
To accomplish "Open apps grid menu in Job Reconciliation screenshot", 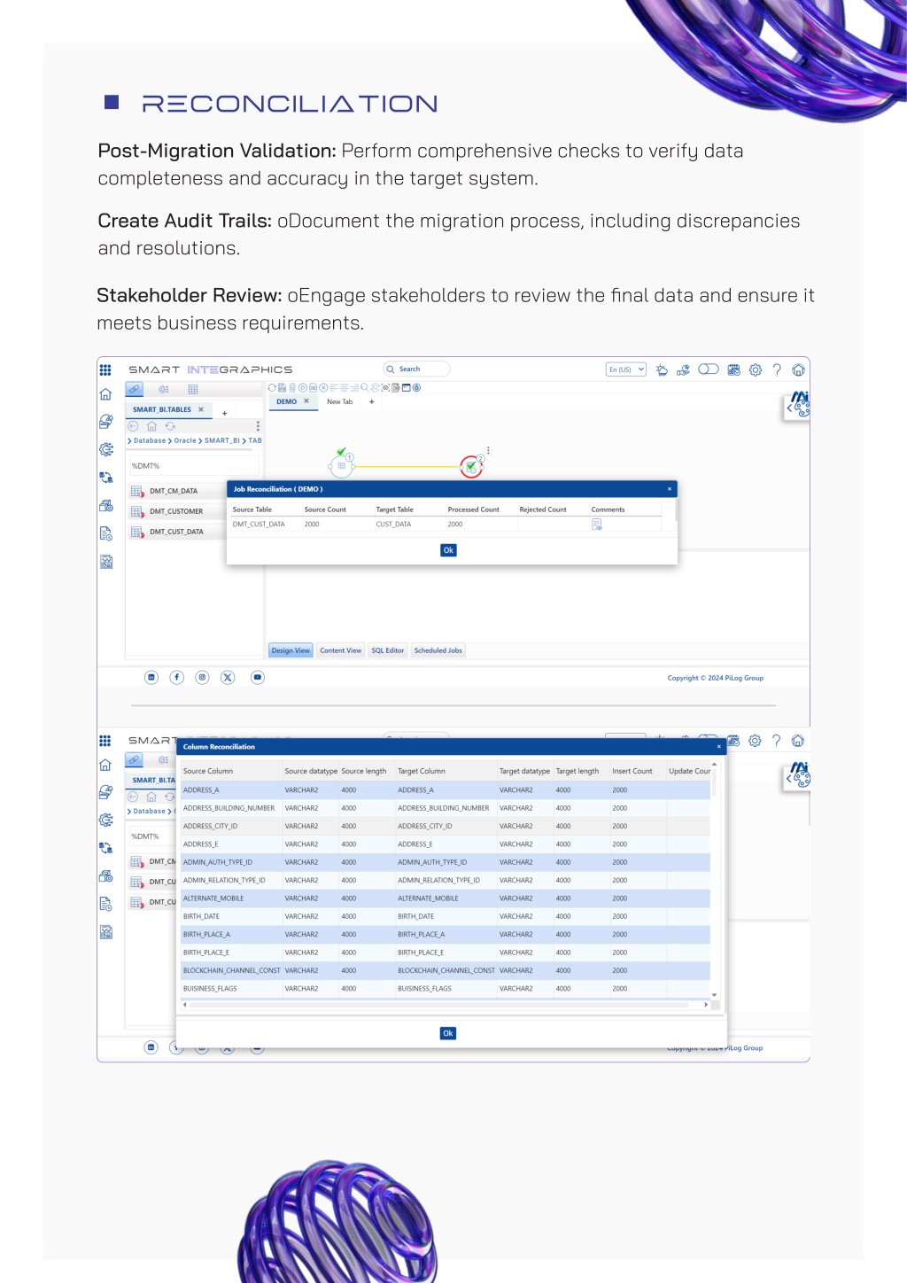I will 105,369.
